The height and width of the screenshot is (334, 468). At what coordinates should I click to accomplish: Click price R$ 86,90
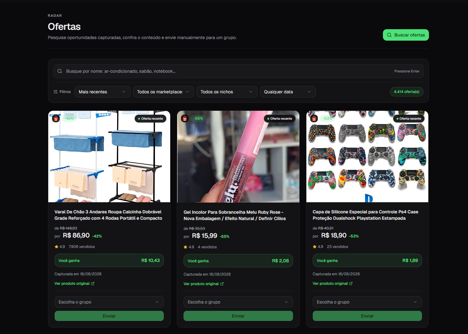click(x=76, y=235)
